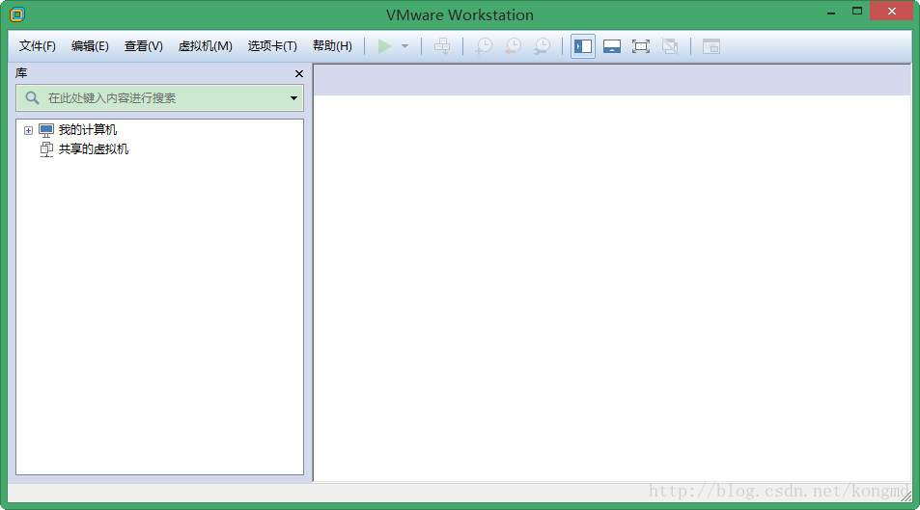920x510 pixels.
Task: Click the Full Screen mode icon
Action: click(x=641, y=46)
